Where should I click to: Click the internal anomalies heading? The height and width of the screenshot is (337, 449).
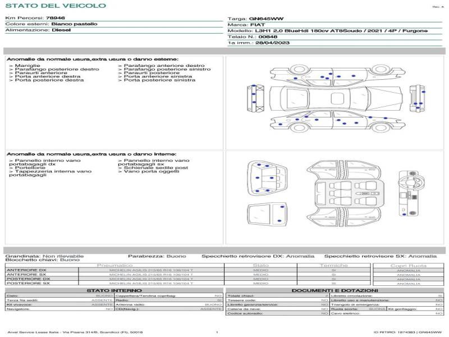point(91,154)
